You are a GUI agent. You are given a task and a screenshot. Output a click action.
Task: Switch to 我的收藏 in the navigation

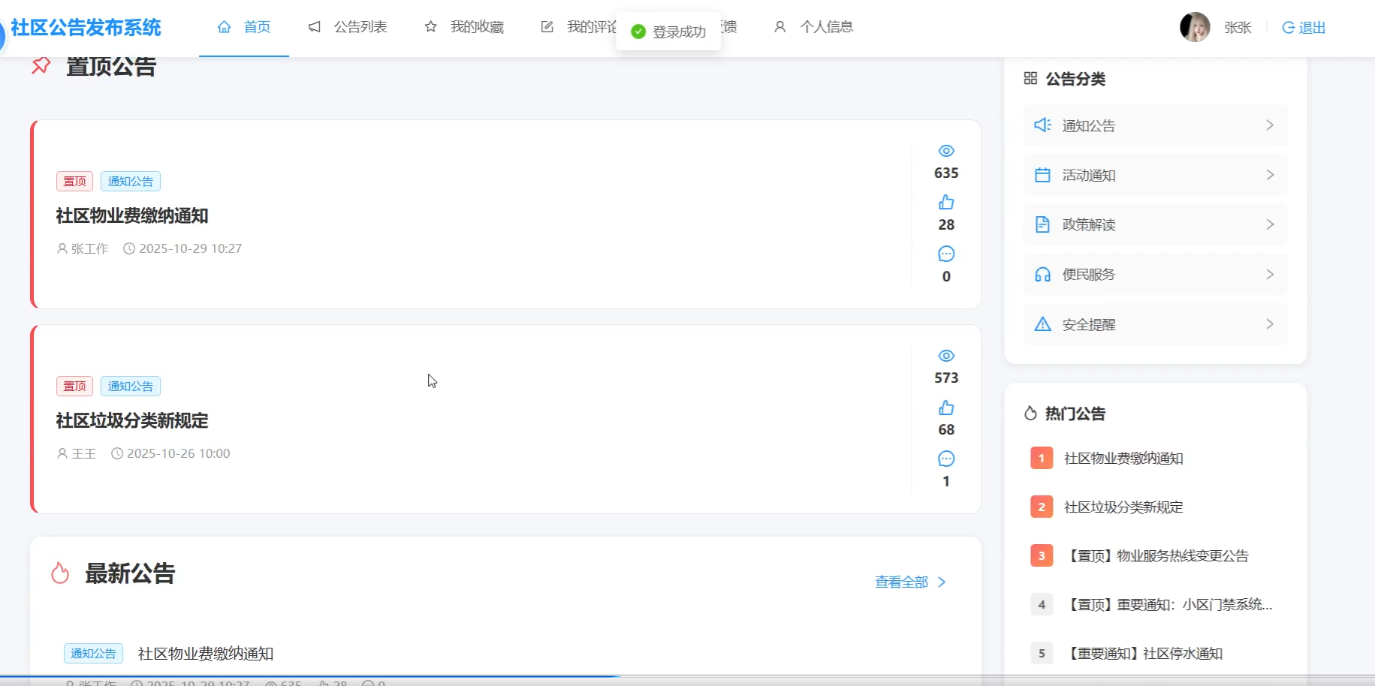click(x=465, y=27)
